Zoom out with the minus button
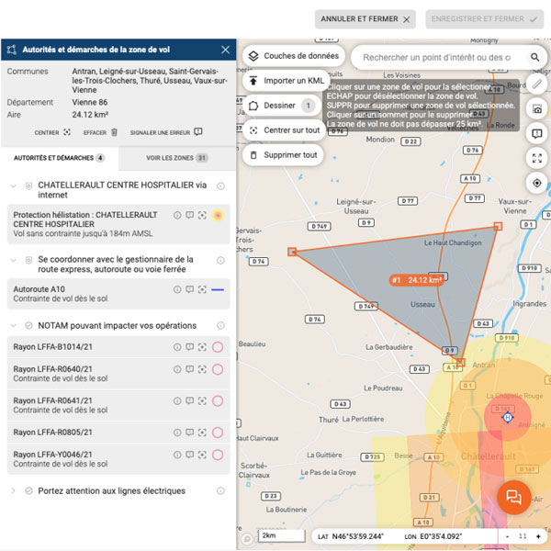551x551 pixels. click(507, 536)
